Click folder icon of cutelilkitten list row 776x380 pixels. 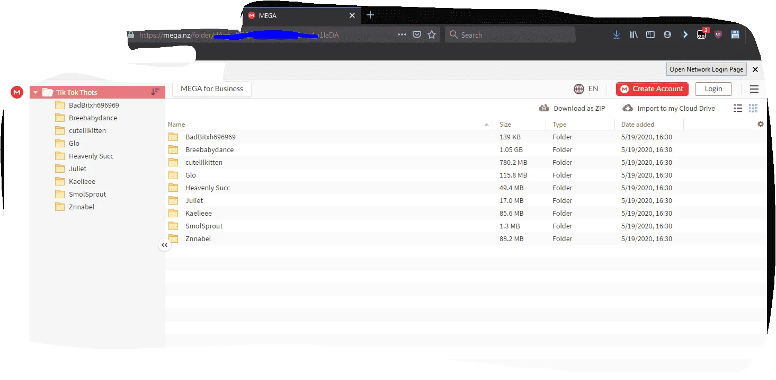(173, 162)
